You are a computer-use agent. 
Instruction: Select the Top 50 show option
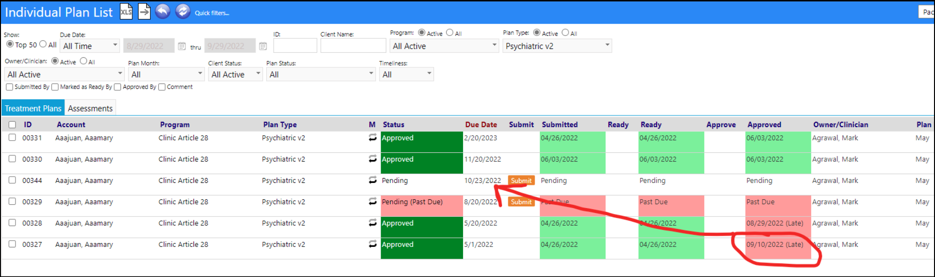coord(10,44)
